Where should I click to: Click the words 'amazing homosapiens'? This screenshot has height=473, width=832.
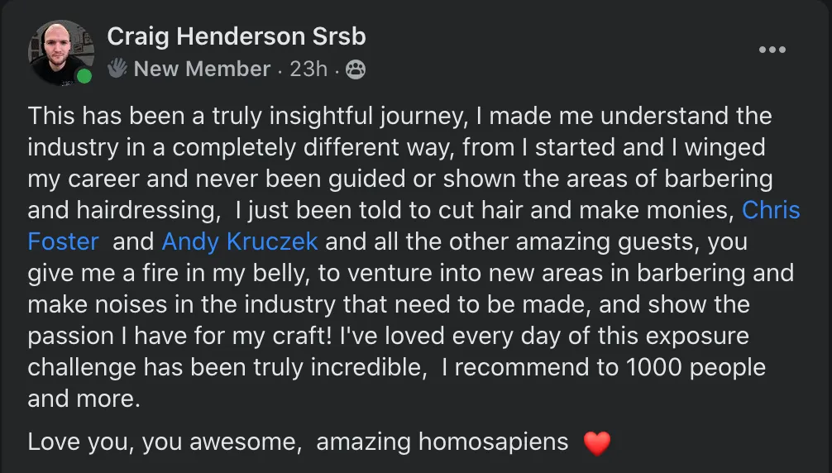(442, 442)
